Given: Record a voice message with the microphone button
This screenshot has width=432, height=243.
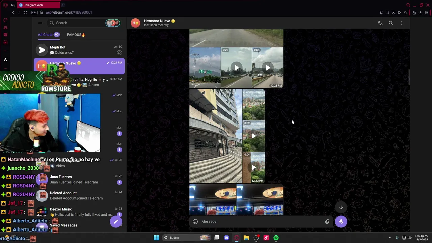Looking at the screenshot, I should [x=341, y=222].
